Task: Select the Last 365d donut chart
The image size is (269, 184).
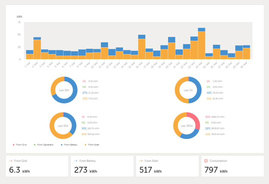Action: 187,126
